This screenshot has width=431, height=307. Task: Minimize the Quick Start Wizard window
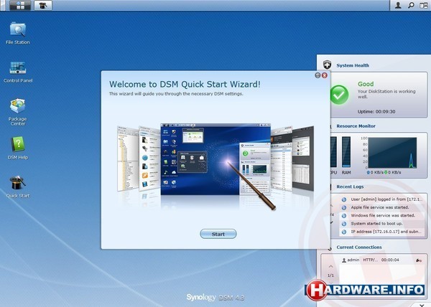pos(318,75)
